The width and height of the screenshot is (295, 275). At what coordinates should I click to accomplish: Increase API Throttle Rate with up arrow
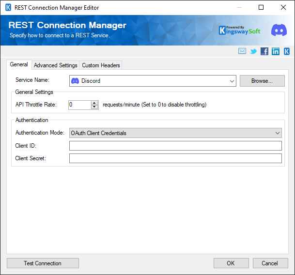94,103
